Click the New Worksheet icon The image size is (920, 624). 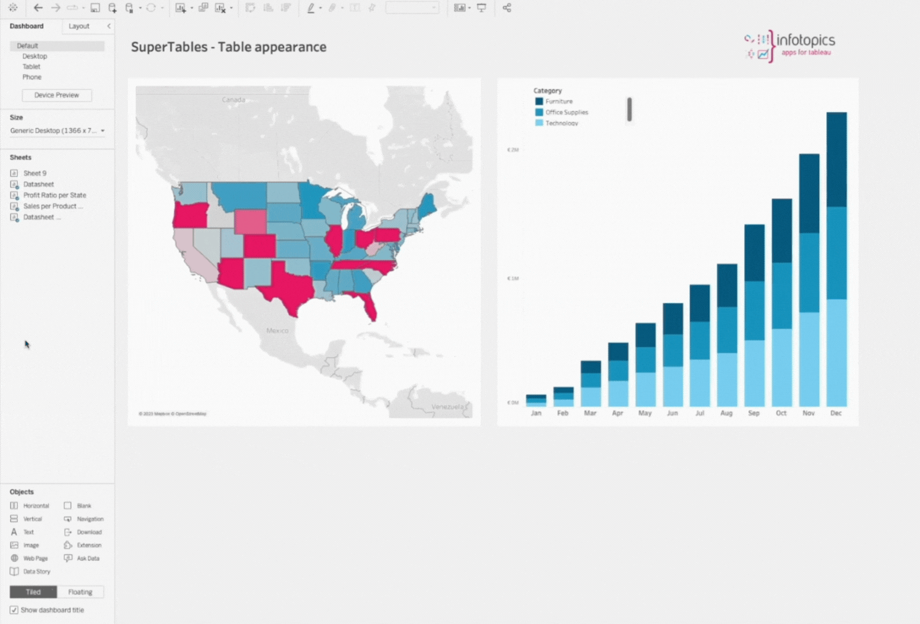coord(181,8)
